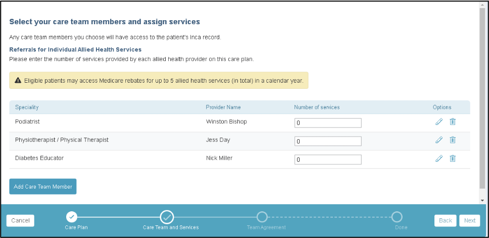Select the Team Agreement step circle
Viewport: 489px width, 238px height.
[262, 217]
